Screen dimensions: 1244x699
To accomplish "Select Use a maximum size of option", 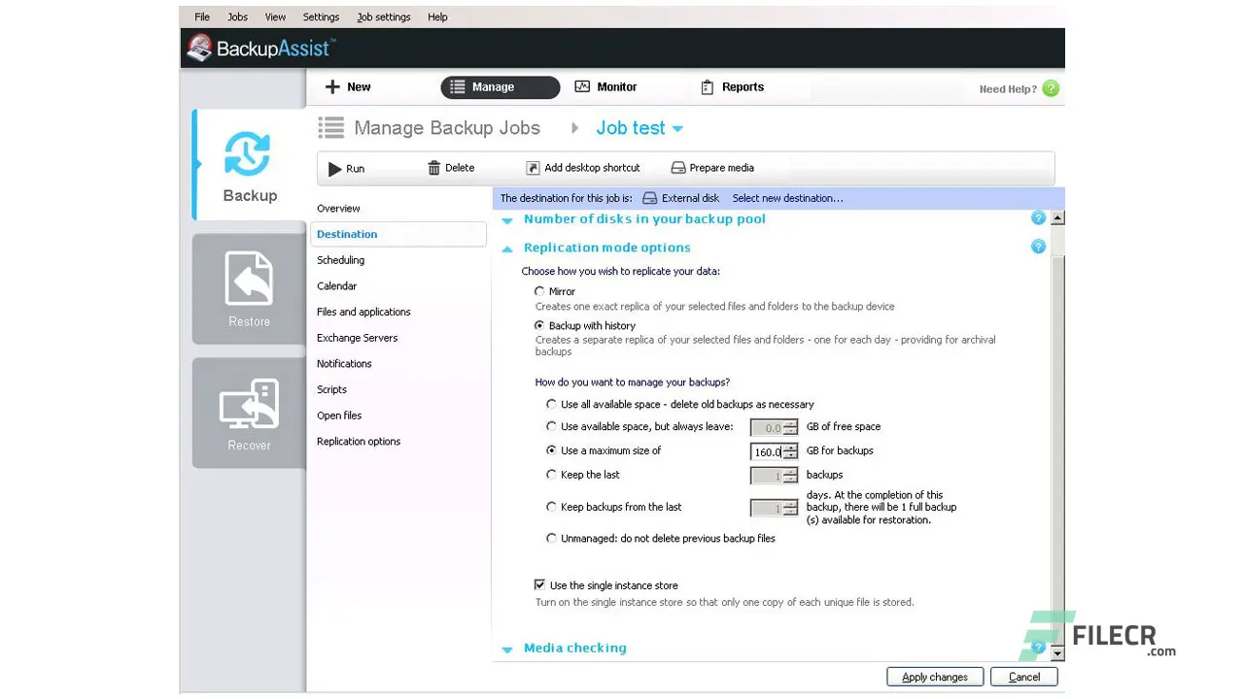I will point(552,451).
